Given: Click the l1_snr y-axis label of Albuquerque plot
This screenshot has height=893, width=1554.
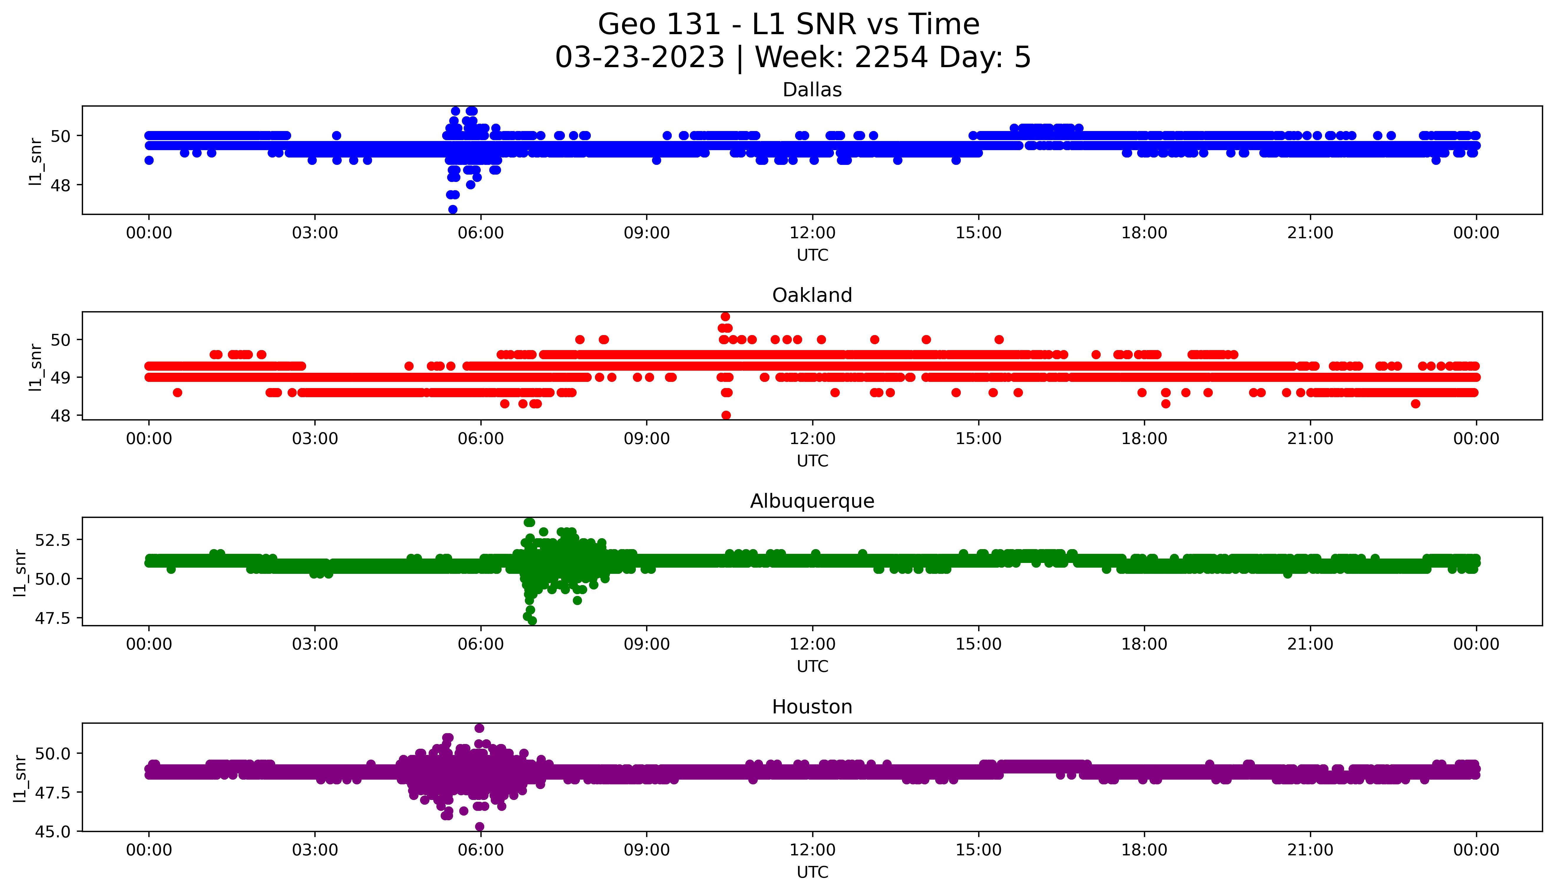Looking at the screenshot, I should click(20, 572).
